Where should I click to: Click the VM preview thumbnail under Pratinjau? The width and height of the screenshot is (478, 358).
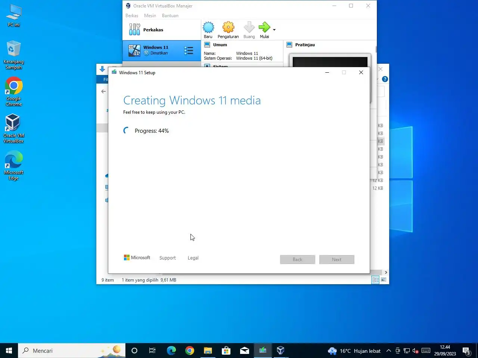click(330, 62)
